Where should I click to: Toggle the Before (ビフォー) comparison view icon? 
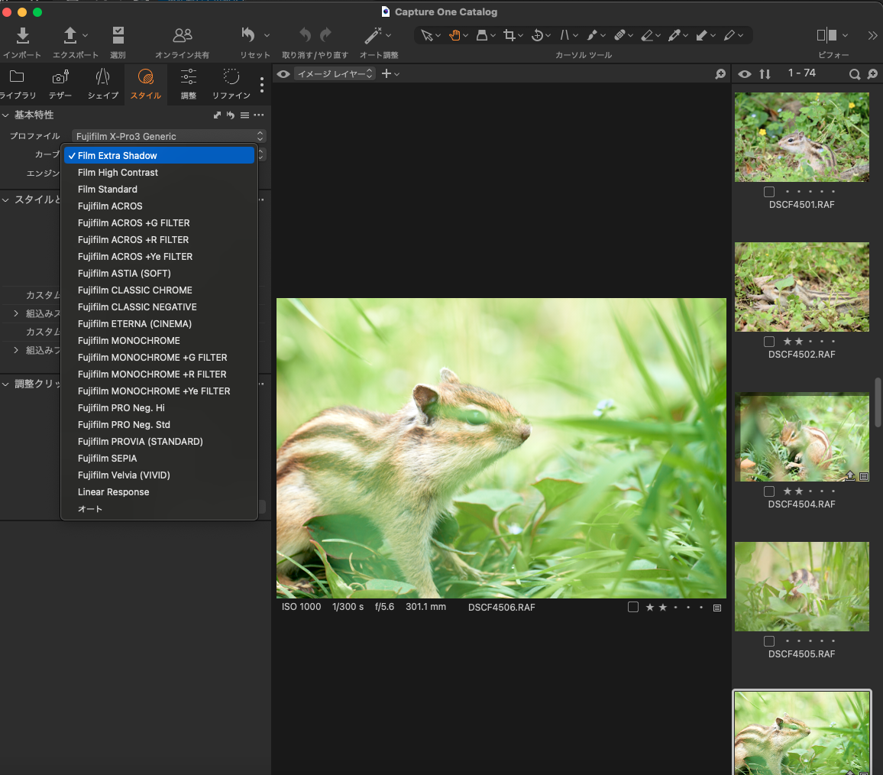(826, 35)
